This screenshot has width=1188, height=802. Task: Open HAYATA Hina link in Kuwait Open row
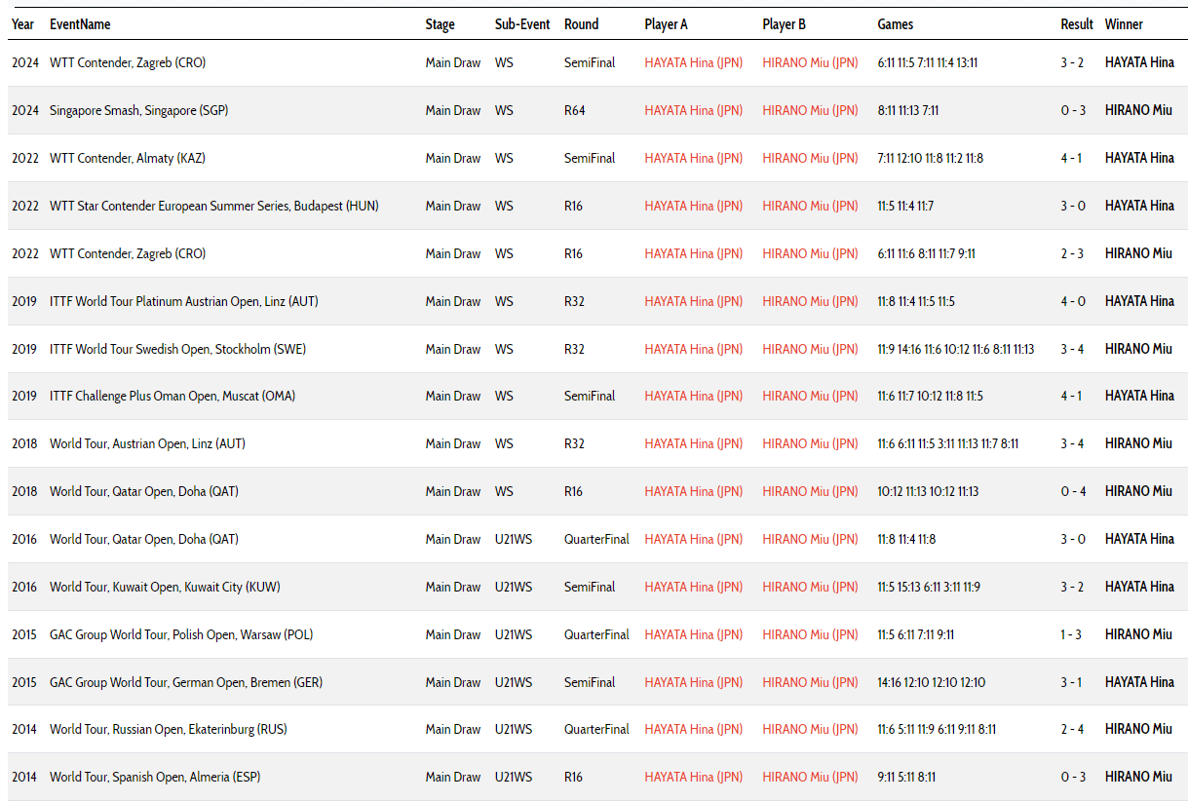694,587
